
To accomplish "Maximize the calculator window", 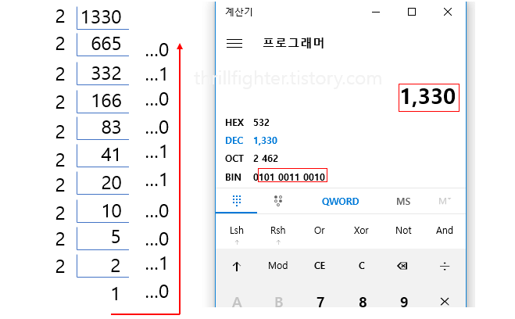I will pos(412,13).
